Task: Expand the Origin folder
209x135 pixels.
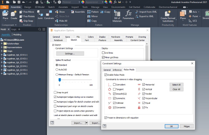Action: 1,51
